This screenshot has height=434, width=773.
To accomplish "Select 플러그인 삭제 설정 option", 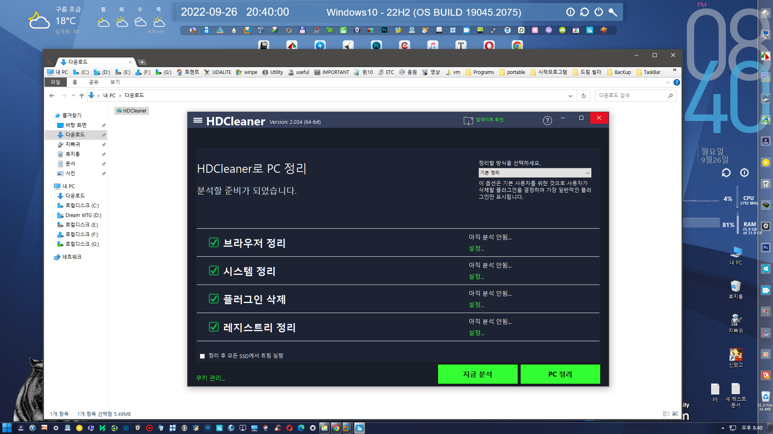I will pyautogui.click(x=477, y=305).
